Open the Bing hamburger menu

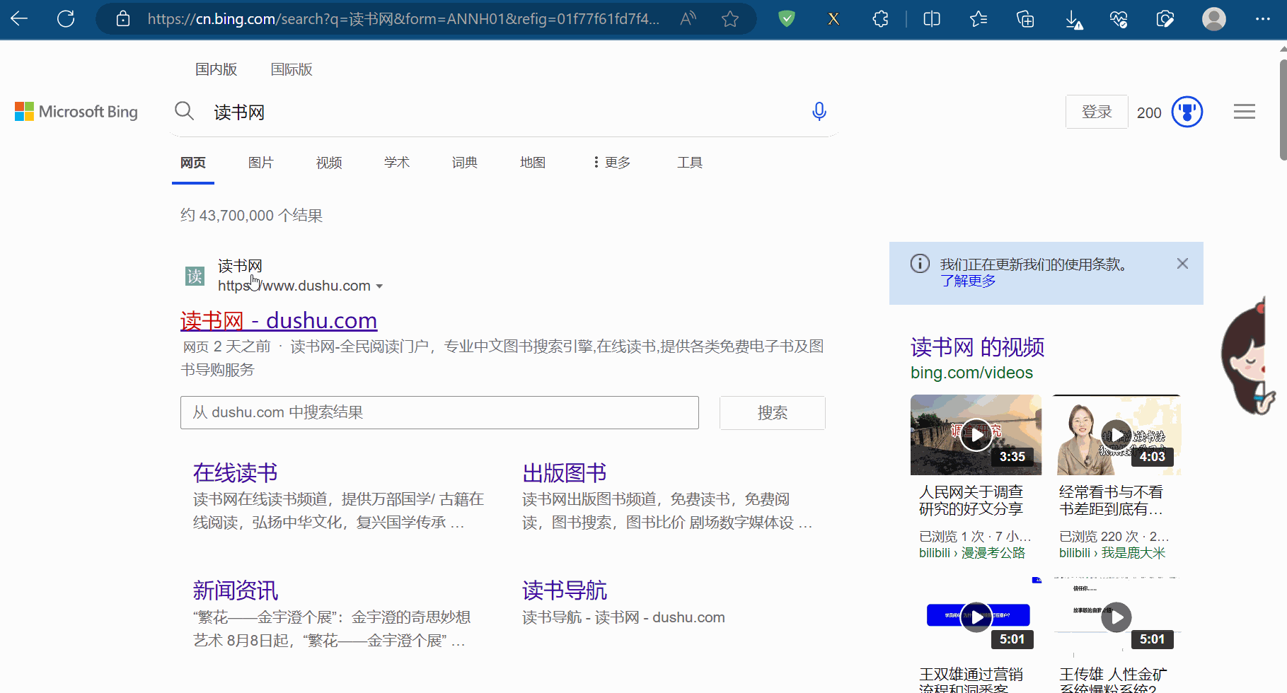click(1245, 112)
